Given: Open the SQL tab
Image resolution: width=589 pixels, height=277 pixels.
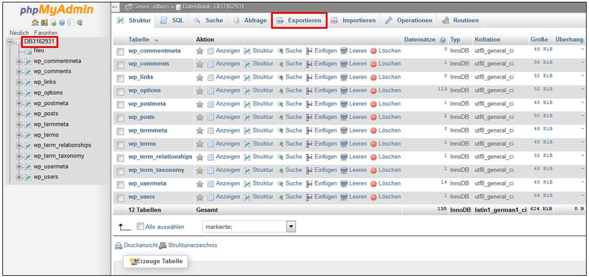Looking at the screenshot, I should click(172, 21).
